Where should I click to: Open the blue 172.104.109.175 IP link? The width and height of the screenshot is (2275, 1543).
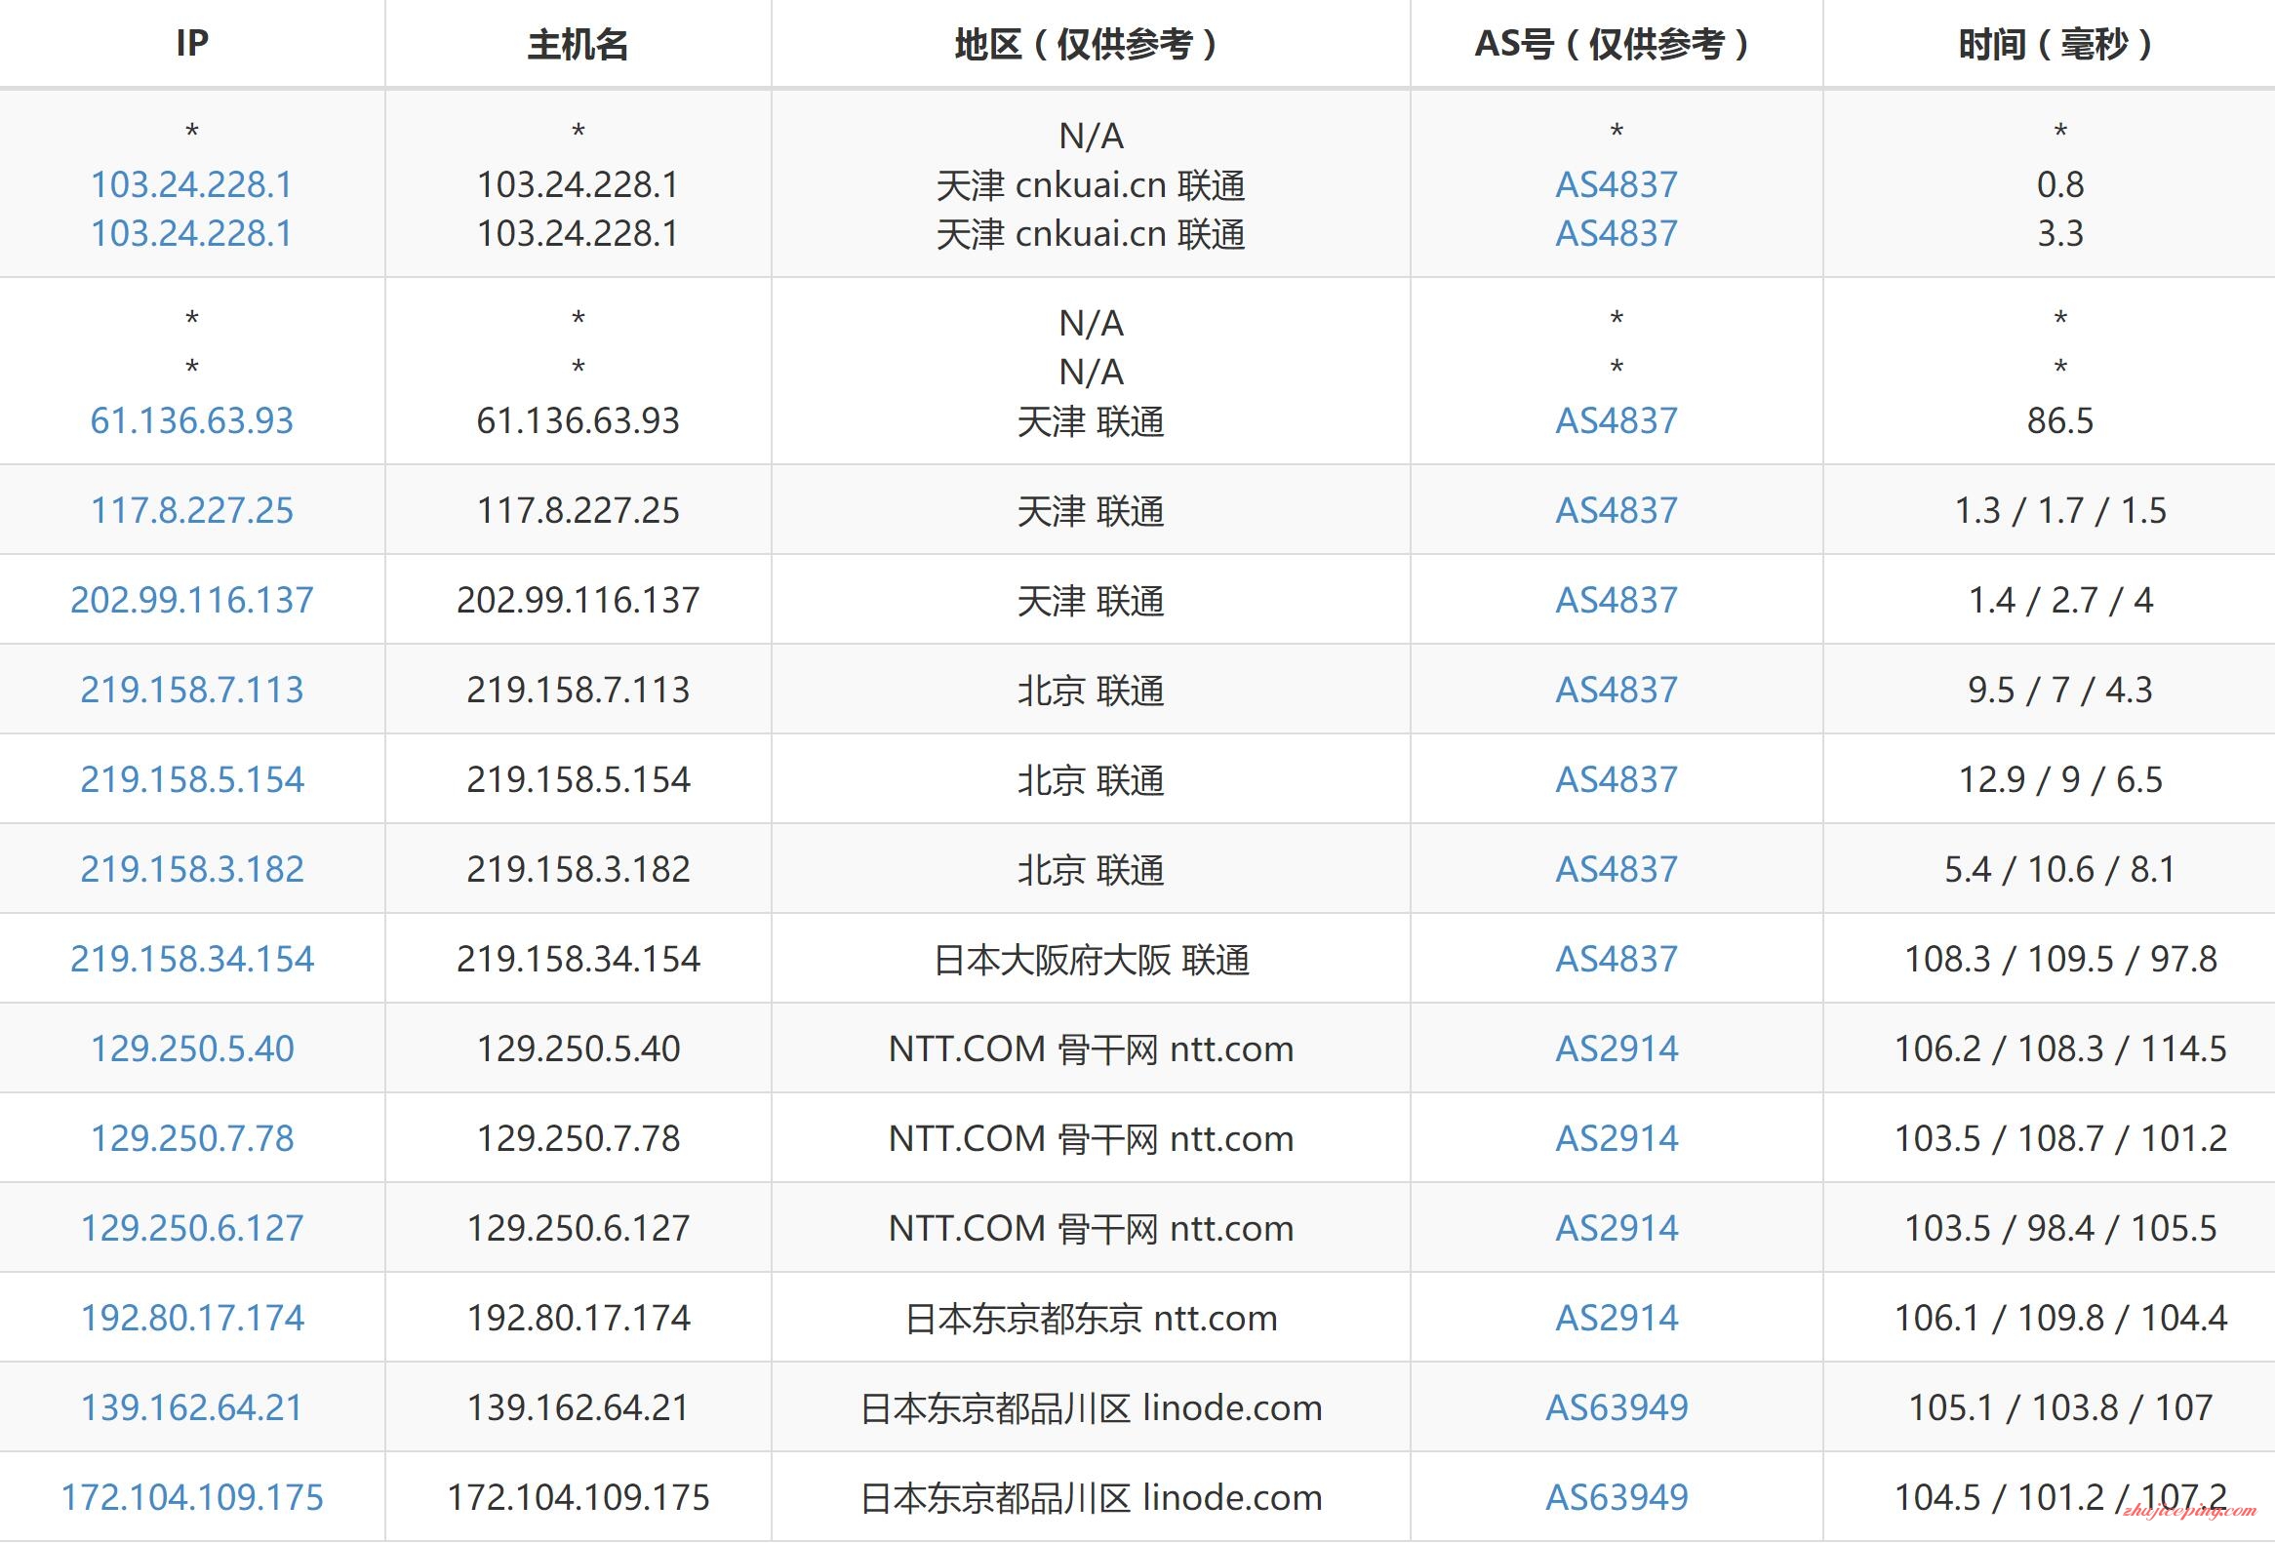pyautogui.click(x=192, y=1497)
